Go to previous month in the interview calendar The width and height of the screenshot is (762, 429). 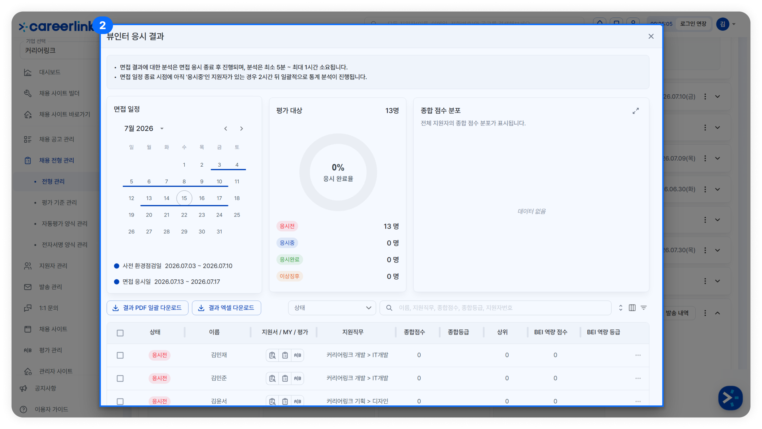click(x=226, y=129)
